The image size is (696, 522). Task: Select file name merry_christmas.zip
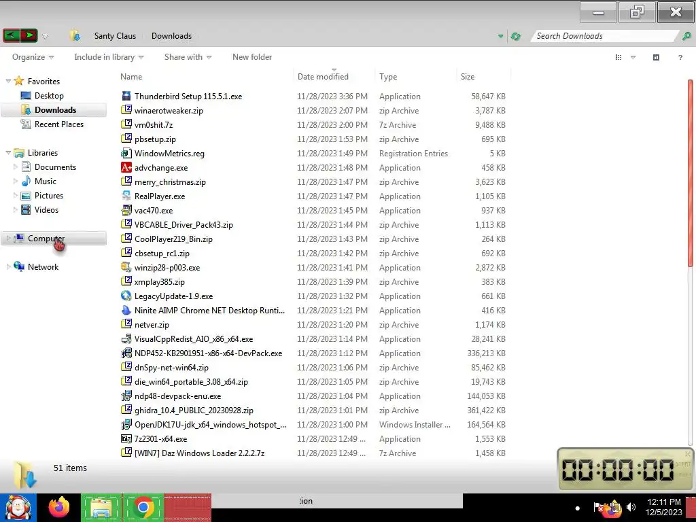pos(170,182)
